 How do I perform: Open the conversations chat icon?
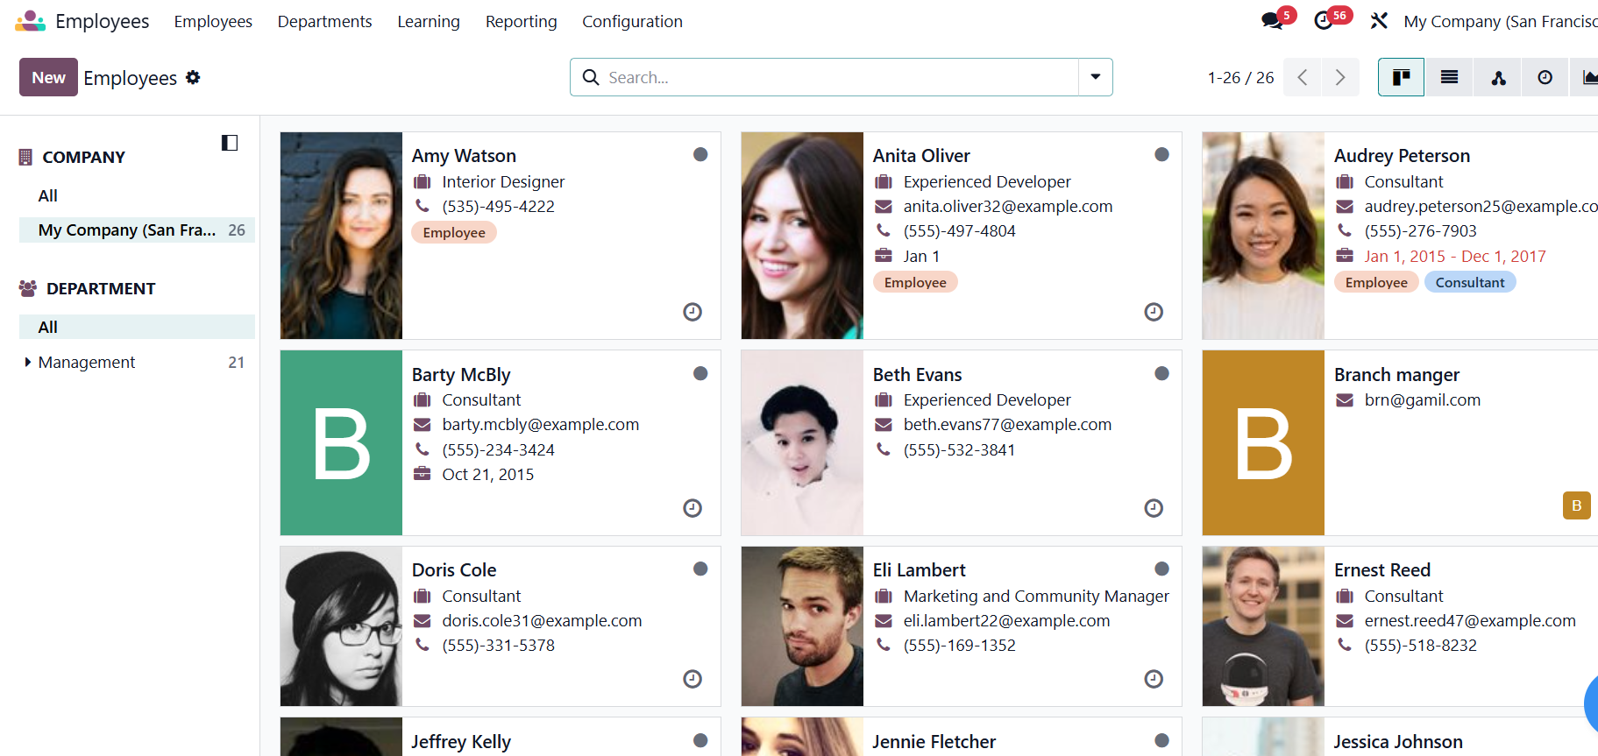[x=1272, y=21]
